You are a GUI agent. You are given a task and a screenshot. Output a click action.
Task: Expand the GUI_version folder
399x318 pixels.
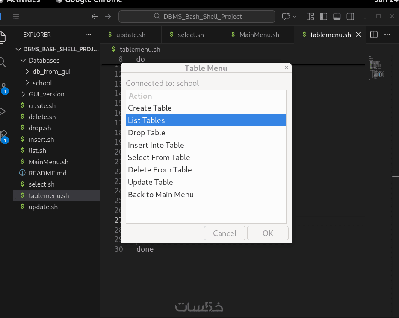(x=24, y=94)
